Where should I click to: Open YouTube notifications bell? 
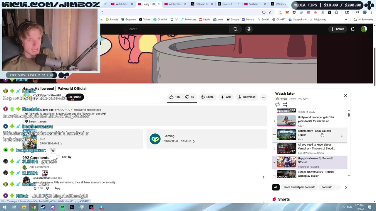[352, 29]
